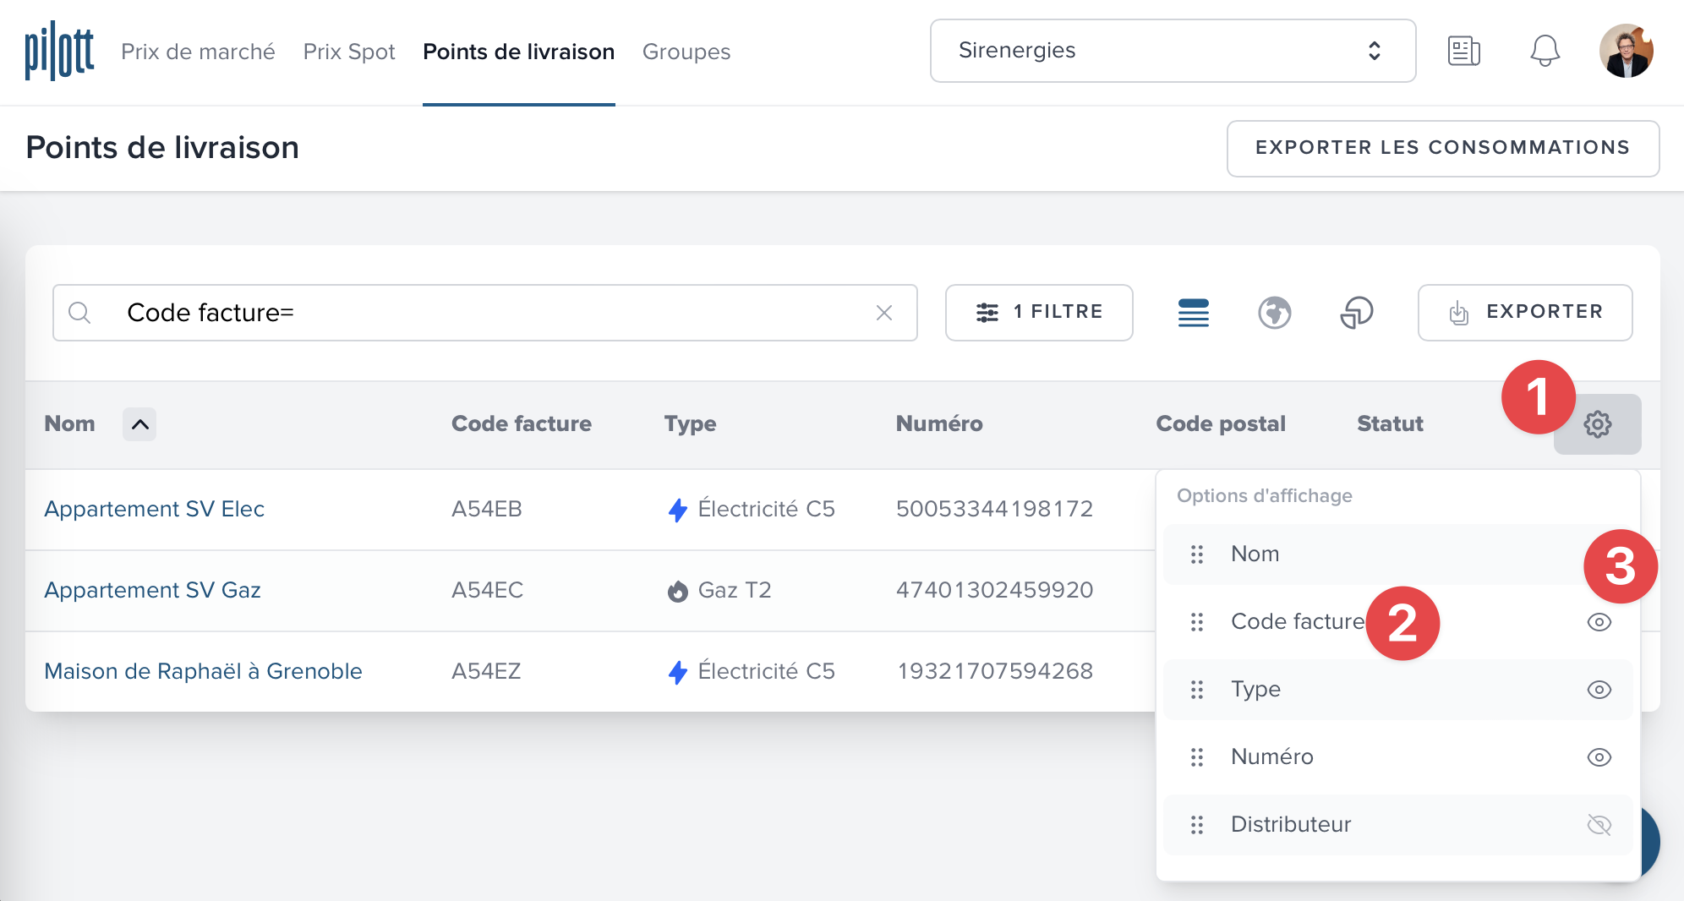Click the pilott logo
Image resolution: width=1684 pixels, height=901 pixels.
59,52
